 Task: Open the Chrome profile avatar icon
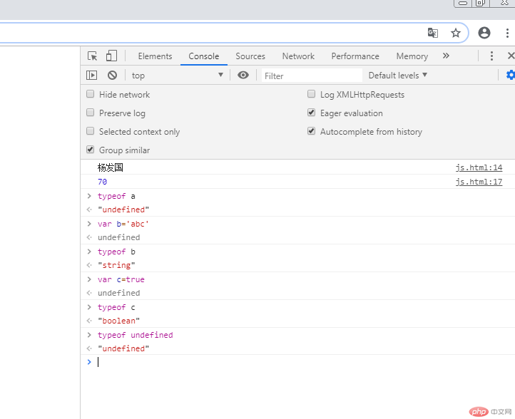(x=484, y=33)
